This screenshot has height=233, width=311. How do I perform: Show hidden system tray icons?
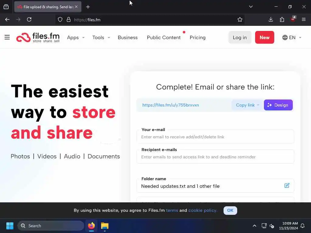point(255,226)
